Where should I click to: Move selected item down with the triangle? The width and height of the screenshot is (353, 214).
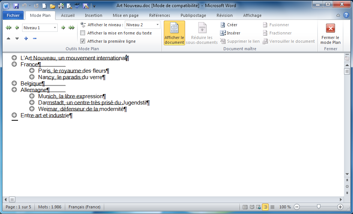tap(17, 39)
